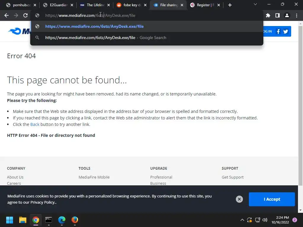Open a new tab with plus button
This screenshot has width=303, height=227.
coord(230,5)
